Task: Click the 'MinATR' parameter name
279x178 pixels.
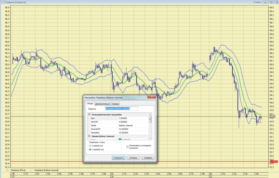Action: (94, 122)
